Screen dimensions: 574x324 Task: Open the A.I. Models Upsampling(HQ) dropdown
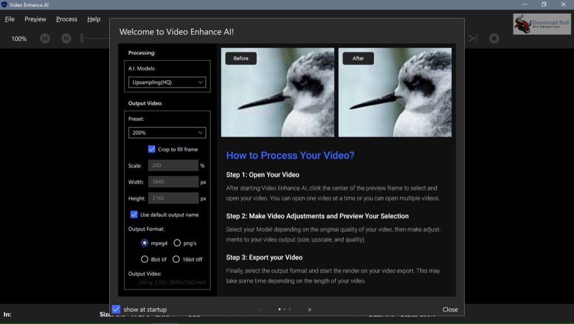coord(167,82)
